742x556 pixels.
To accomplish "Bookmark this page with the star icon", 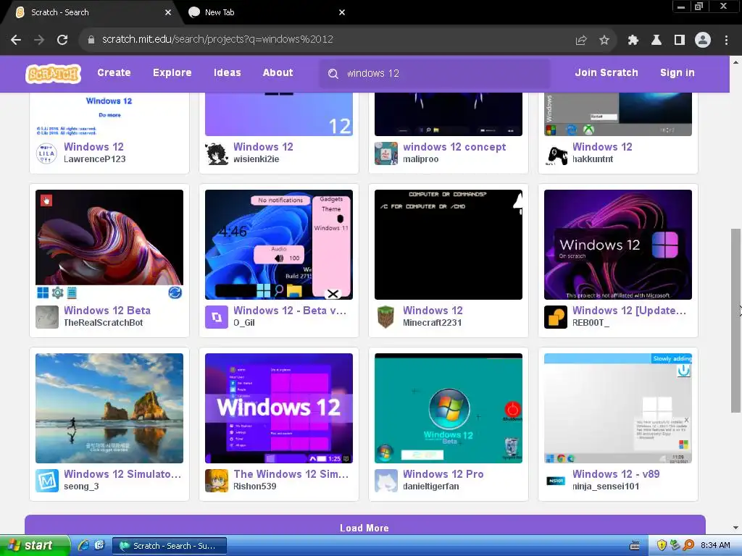I will click(x=604, y=41).
